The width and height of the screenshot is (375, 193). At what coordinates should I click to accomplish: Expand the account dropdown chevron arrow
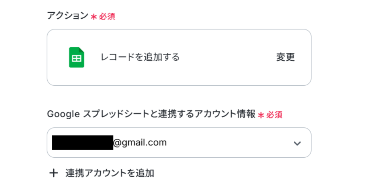point(297,143)
